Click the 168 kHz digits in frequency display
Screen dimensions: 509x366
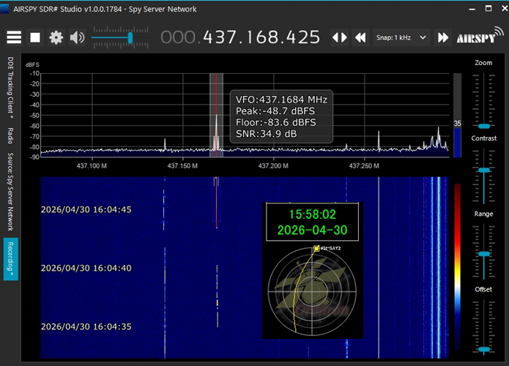point(262,37)
